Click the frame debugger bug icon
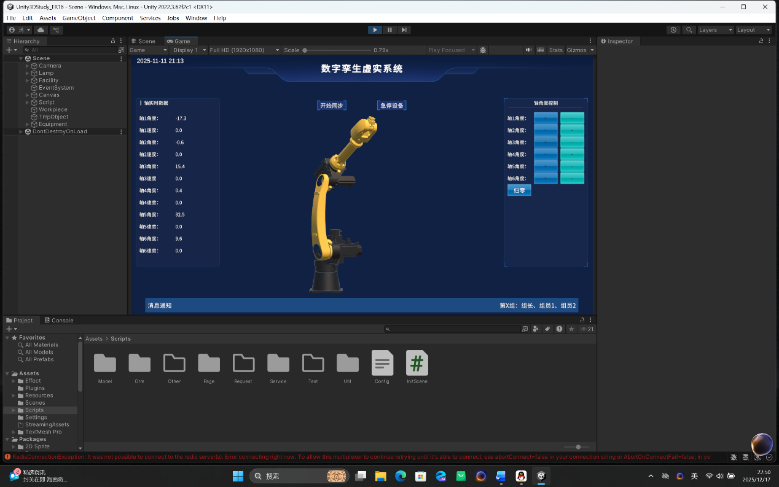The width and height of the screenshot is (779, 487). (x=483, y=50)
